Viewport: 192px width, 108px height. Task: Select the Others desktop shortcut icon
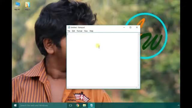point(28,6)
